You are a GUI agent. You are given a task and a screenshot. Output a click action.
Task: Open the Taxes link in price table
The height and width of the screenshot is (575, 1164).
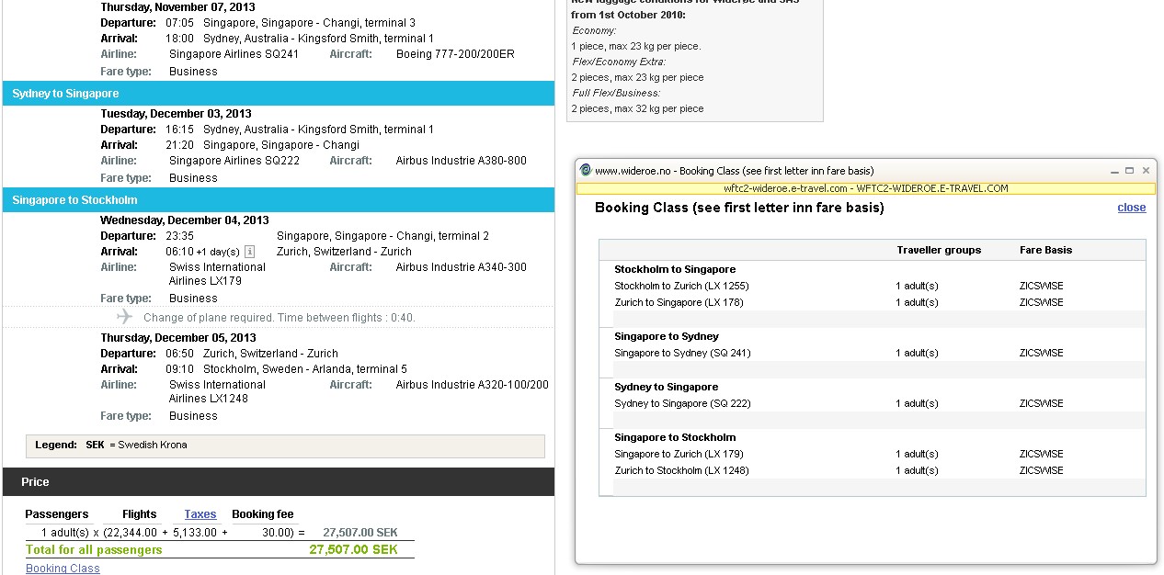[200, 514]
